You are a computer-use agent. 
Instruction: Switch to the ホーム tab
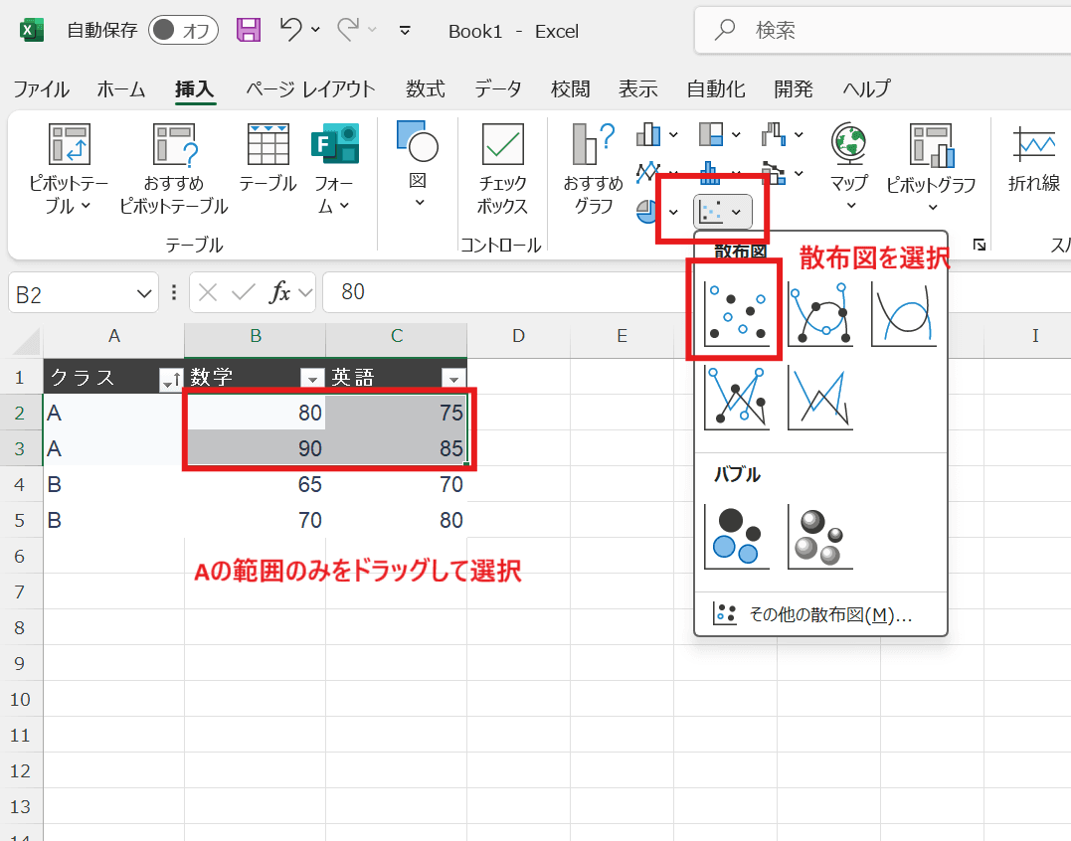(121, 89)
